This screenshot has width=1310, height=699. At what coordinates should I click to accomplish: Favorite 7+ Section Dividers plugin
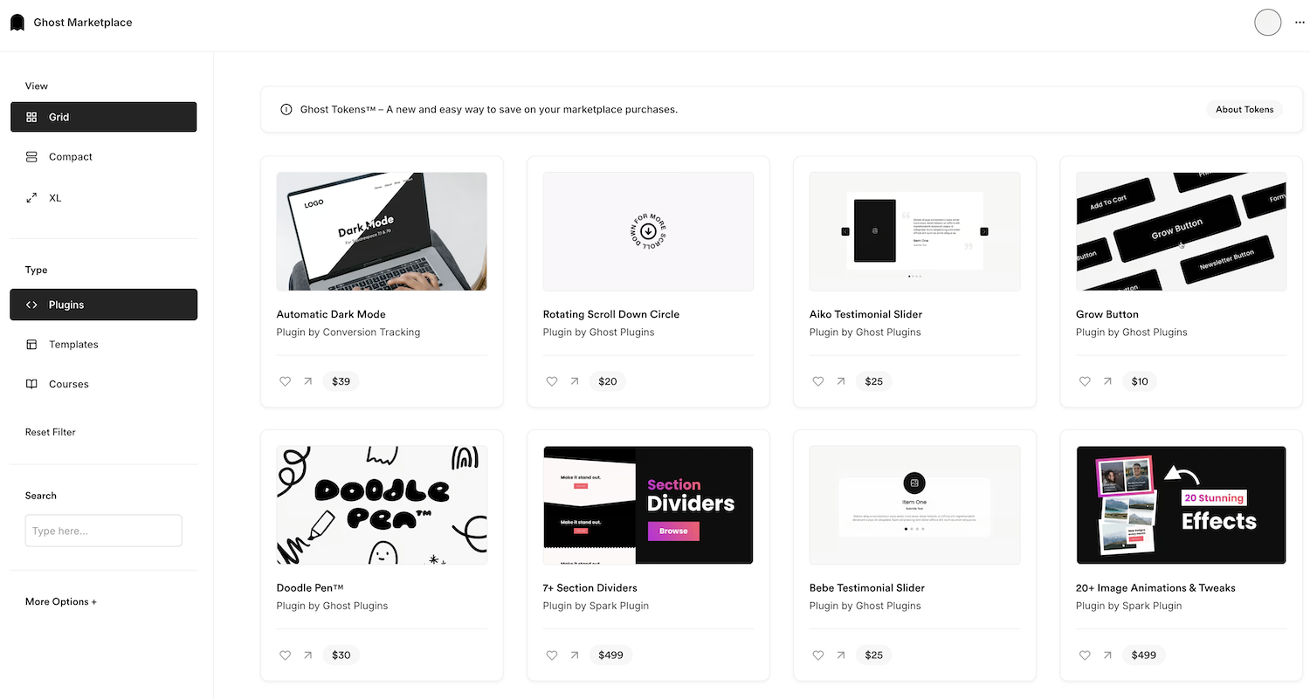click(551, 655)
